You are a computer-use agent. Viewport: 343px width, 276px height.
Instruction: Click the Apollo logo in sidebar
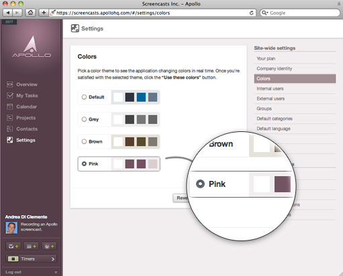click(x=32, y=47)
